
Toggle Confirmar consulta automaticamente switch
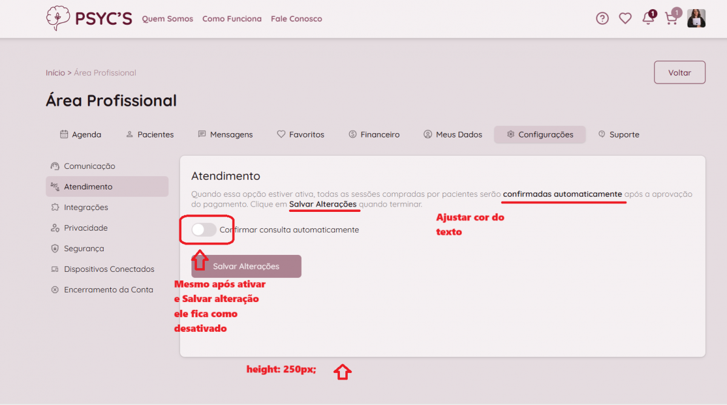pos(204,230)
